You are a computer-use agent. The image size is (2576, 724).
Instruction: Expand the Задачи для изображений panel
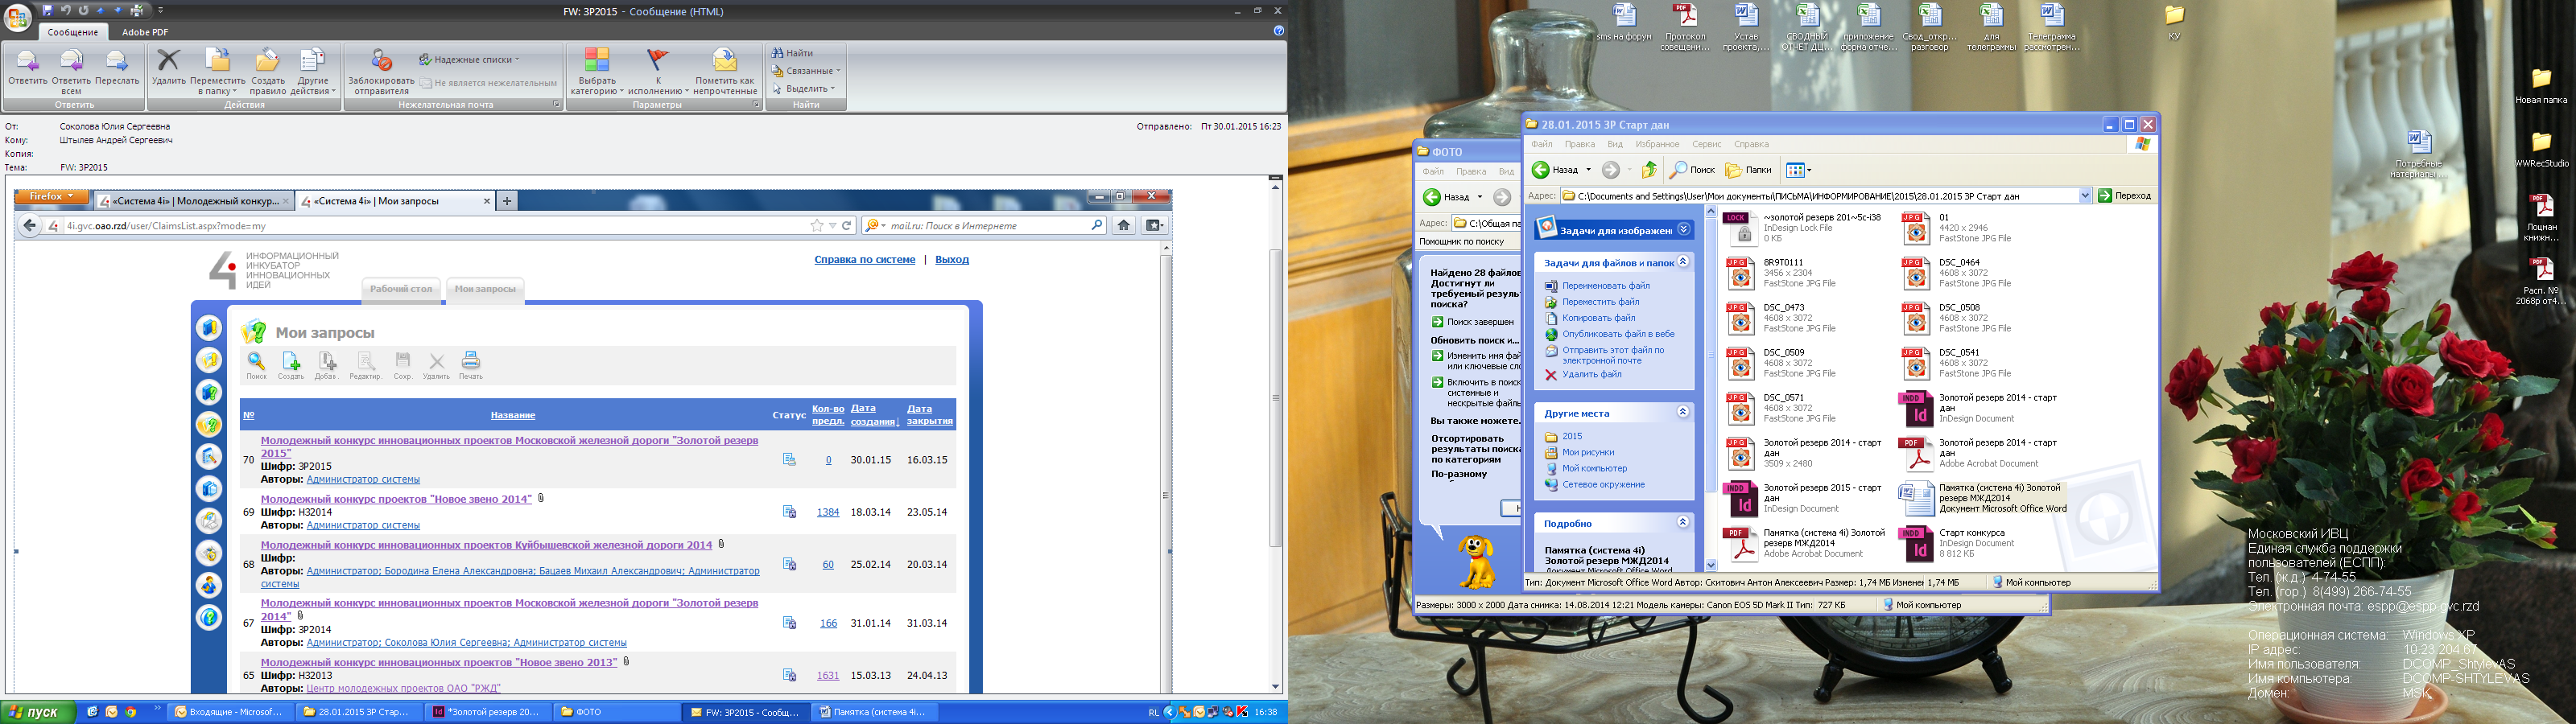(x=1684, y=229)
